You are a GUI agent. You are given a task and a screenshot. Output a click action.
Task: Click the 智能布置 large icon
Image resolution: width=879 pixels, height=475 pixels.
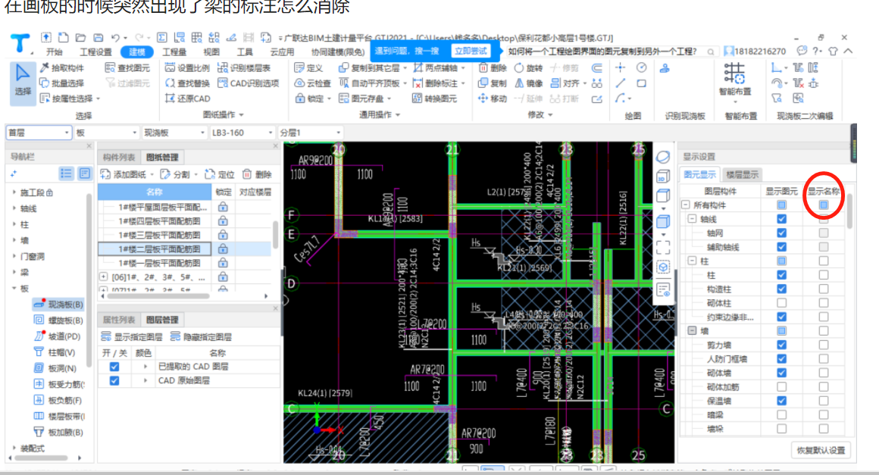[734, 80]
